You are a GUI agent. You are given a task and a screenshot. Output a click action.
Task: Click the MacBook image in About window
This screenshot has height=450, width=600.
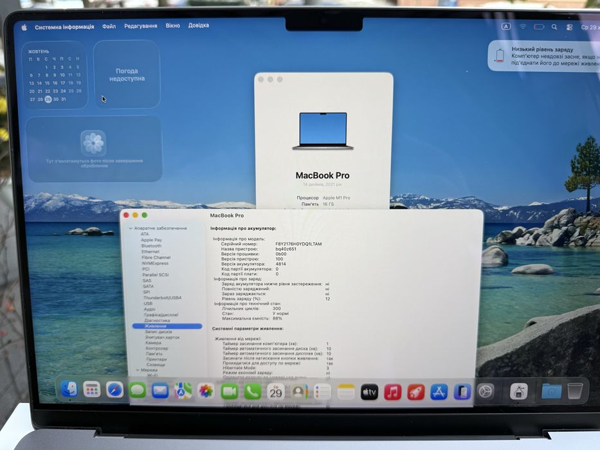pos(323,131)
